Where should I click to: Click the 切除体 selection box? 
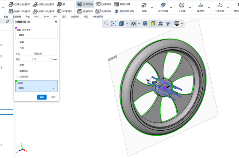pos(36,86)
